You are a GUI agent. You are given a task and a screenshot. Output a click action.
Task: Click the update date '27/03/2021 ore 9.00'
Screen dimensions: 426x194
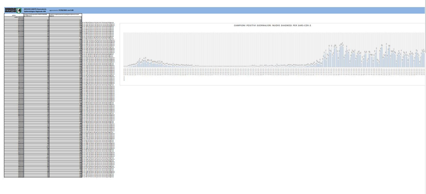pyautogui.click(x=66, y=10)
